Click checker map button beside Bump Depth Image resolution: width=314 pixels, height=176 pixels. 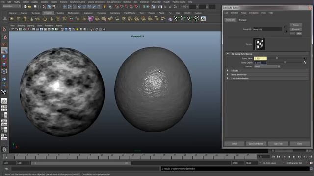[305, 62]
